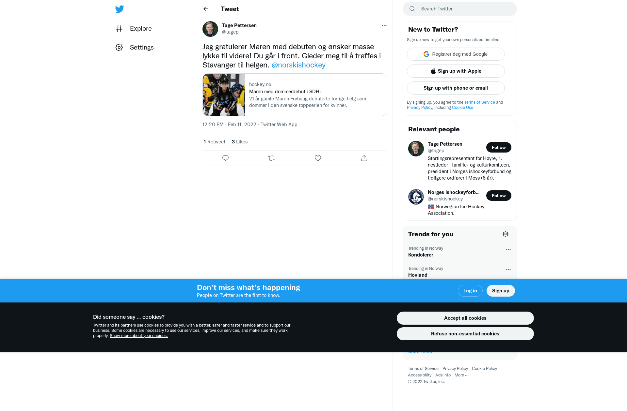Image resolution: width=627 pixels, height=411 pixels.
Task: Open the Trends for you settings gear
Action: pyautogui.click(x=506, y=234)
